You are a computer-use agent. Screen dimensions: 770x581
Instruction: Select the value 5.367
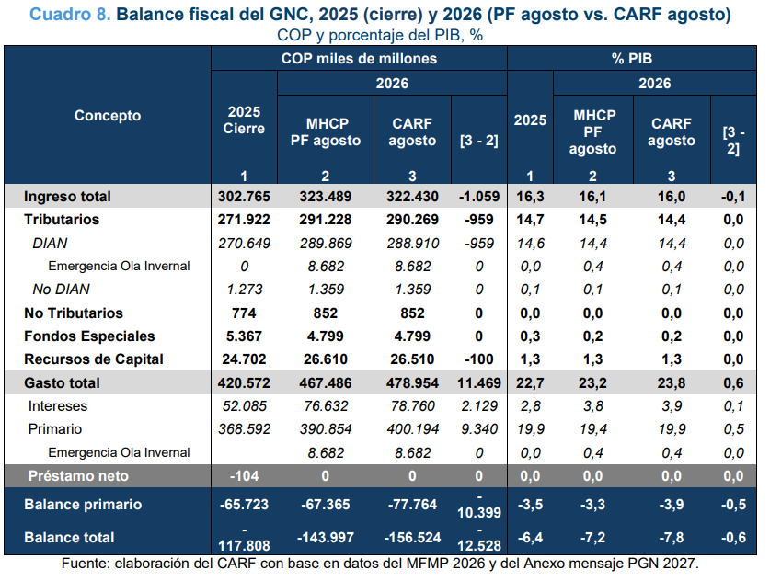(x=244, y=336)
